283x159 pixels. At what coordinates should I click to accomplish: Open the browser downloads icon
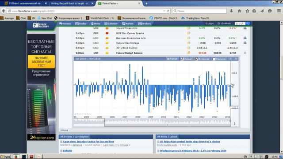(231, 11)
